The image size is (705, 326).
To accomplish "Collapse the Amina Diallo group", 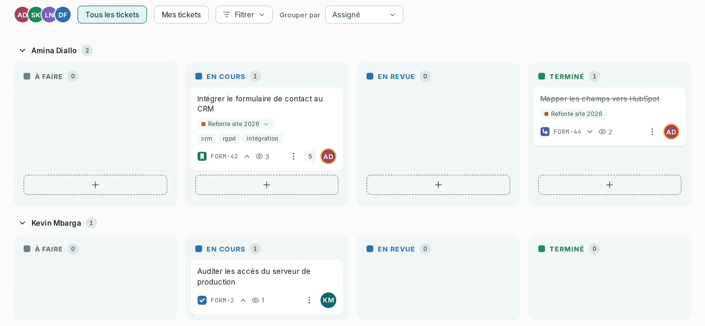I will click(x=22, y=50).
